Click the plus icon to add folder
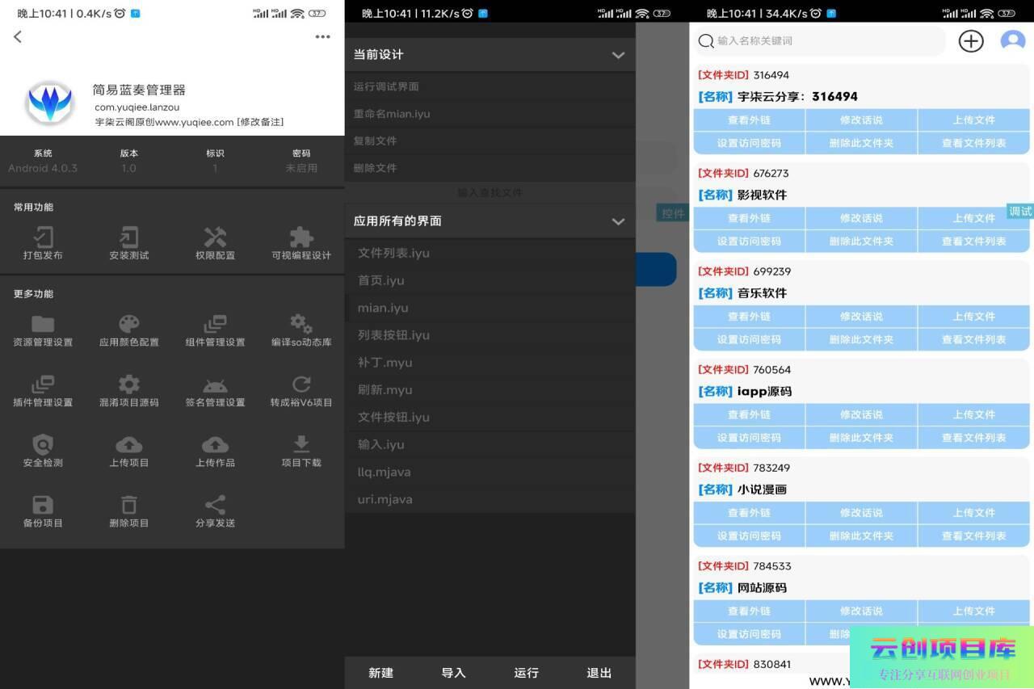1034x689 pixels. (x=970, y=41)
